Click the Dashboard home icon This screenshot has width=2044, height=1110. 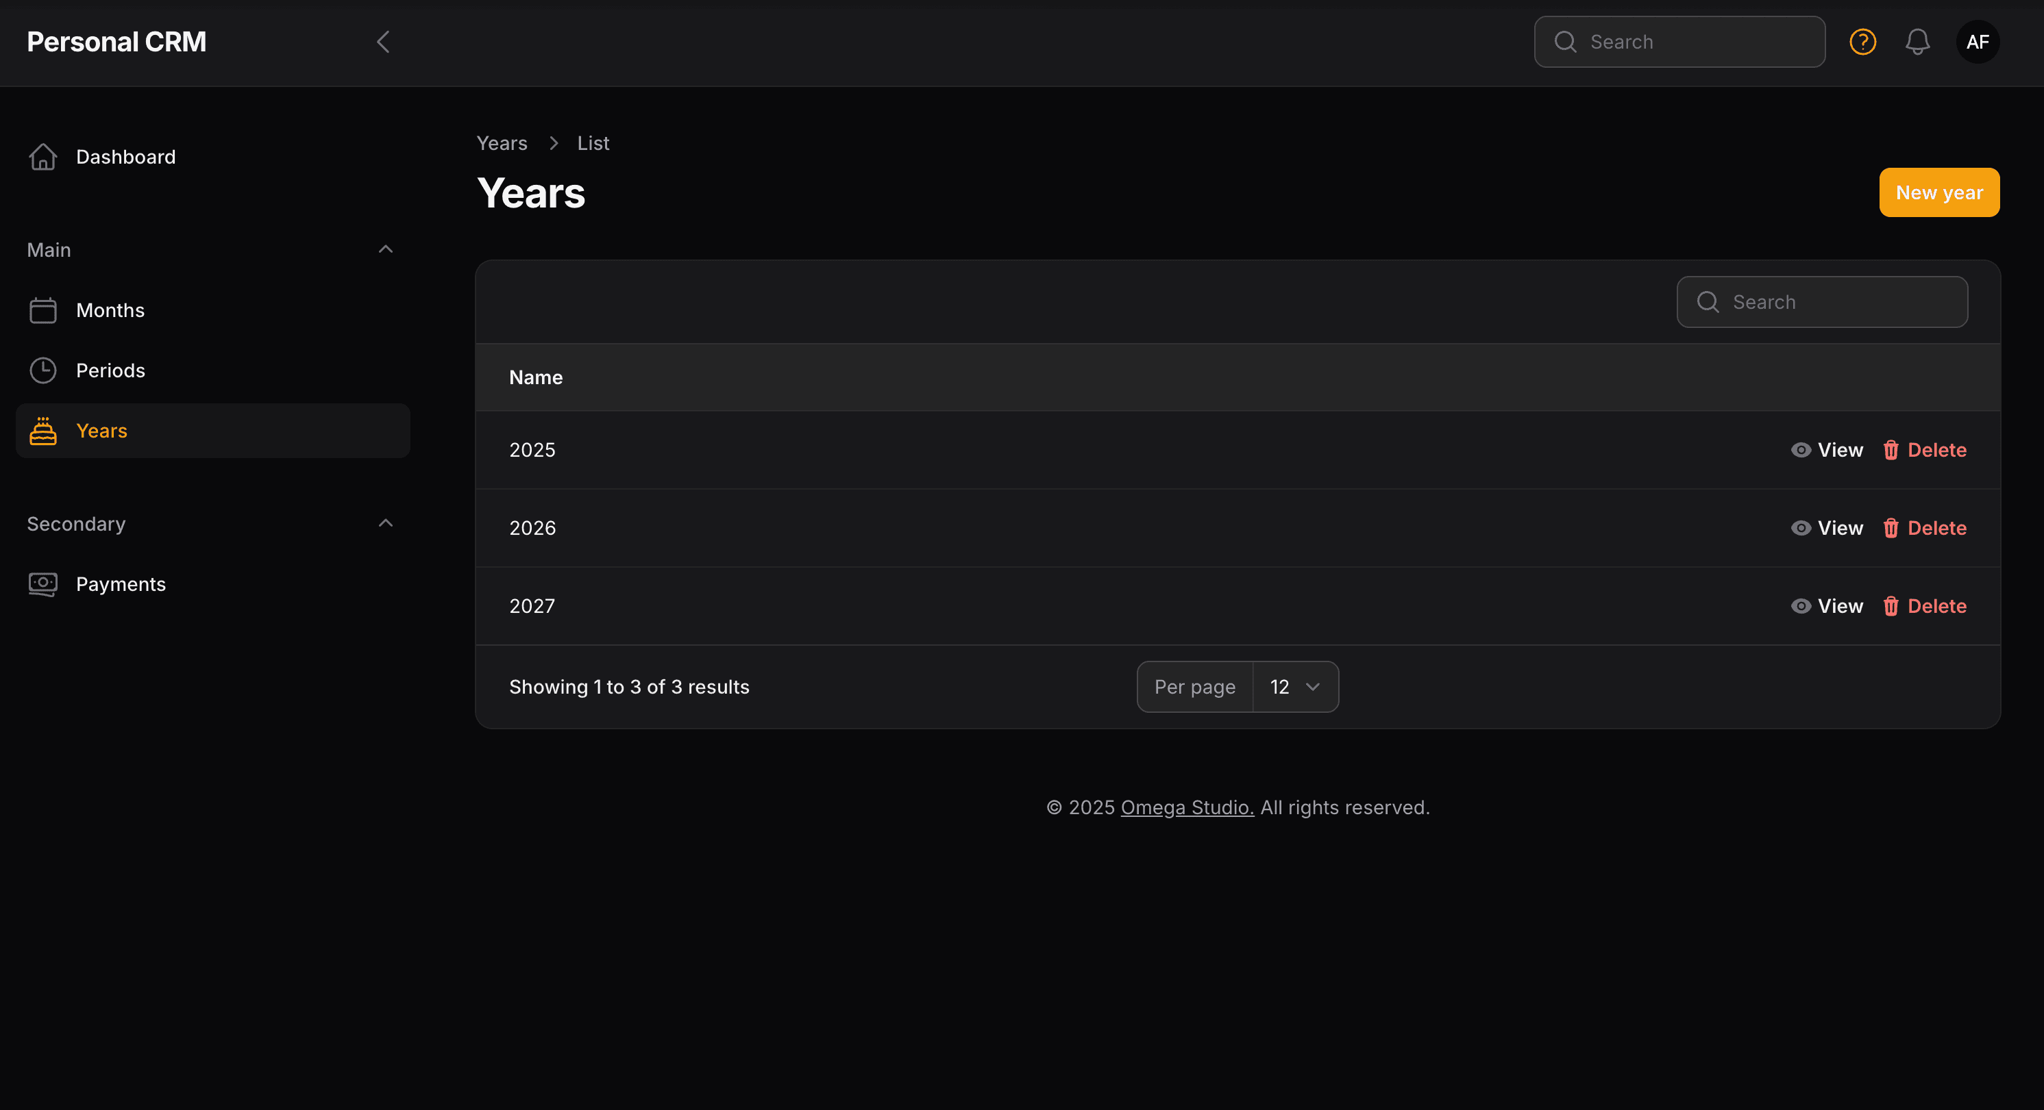43,157
